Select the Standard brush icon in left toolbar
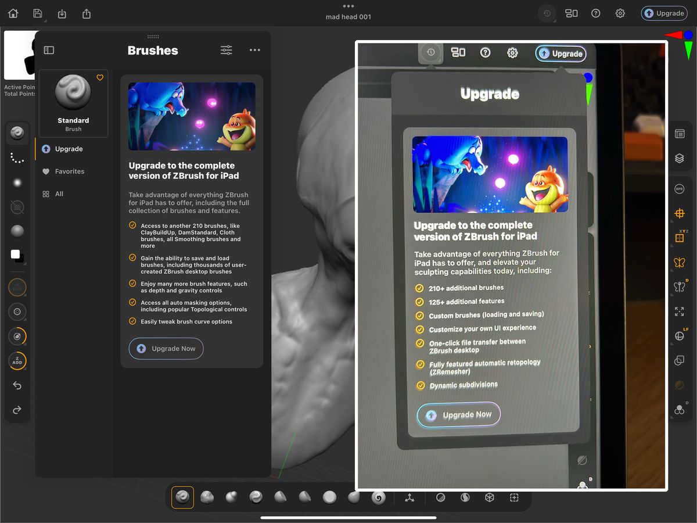The height and width of the screenshot is (523, 697). [x=17, y=132]
